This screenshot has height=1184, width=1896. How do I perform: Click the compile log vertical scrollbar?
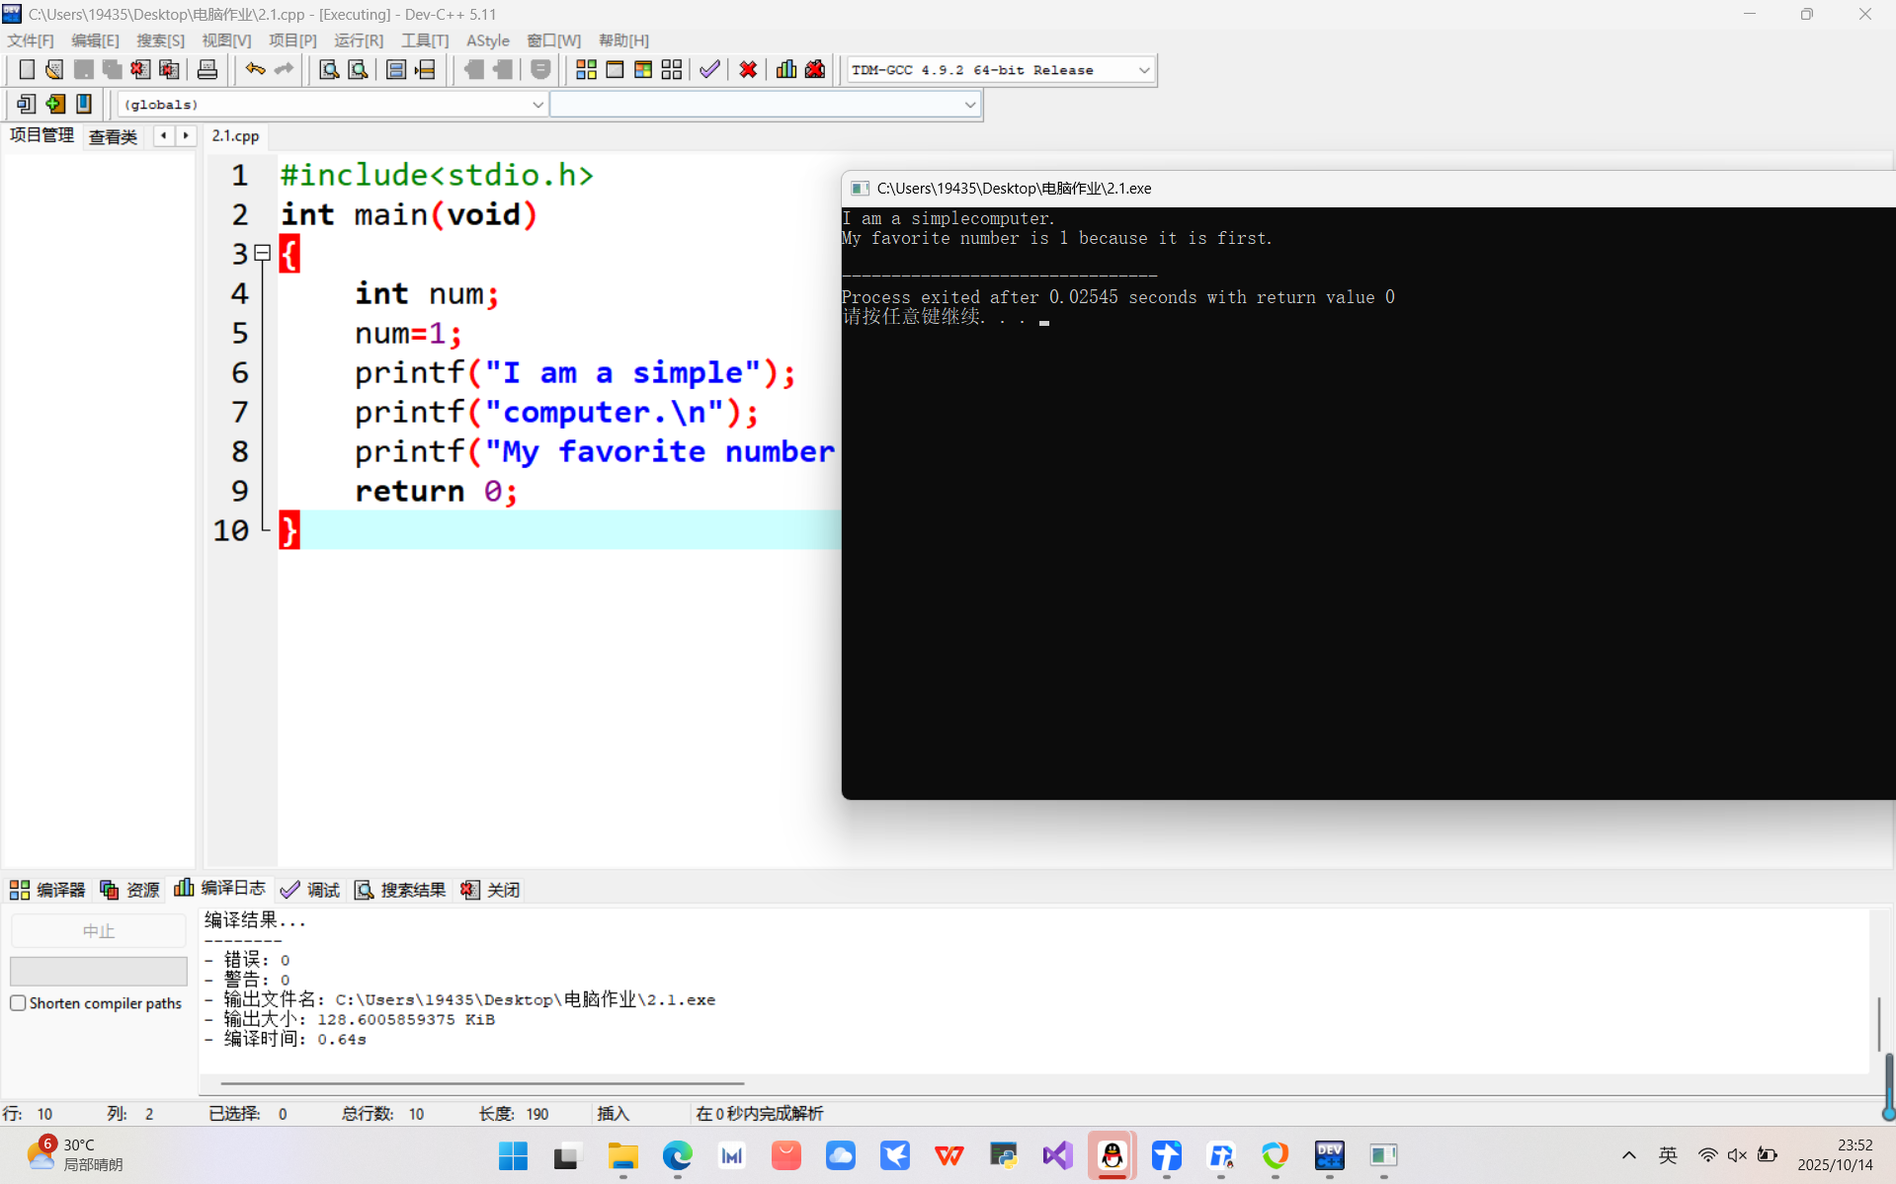click(1878, 1024)
